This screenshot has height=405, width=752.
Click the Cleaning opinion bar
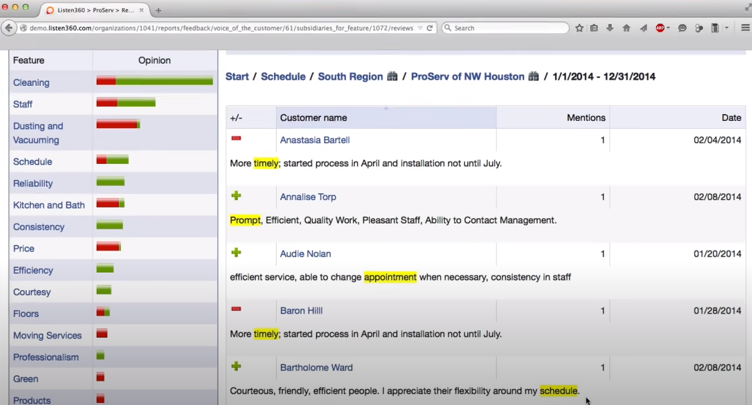point(155,81)
